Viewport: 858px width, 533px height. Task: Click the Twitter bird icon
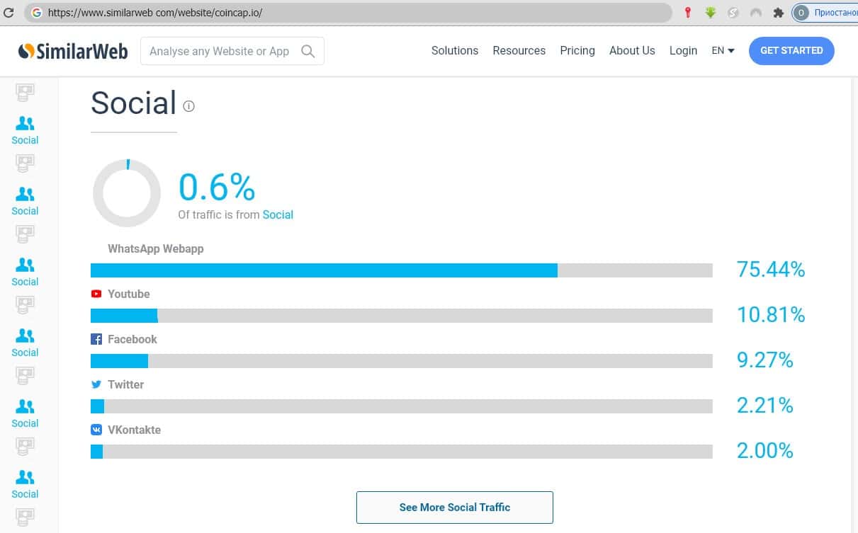(x=96, y=384)
